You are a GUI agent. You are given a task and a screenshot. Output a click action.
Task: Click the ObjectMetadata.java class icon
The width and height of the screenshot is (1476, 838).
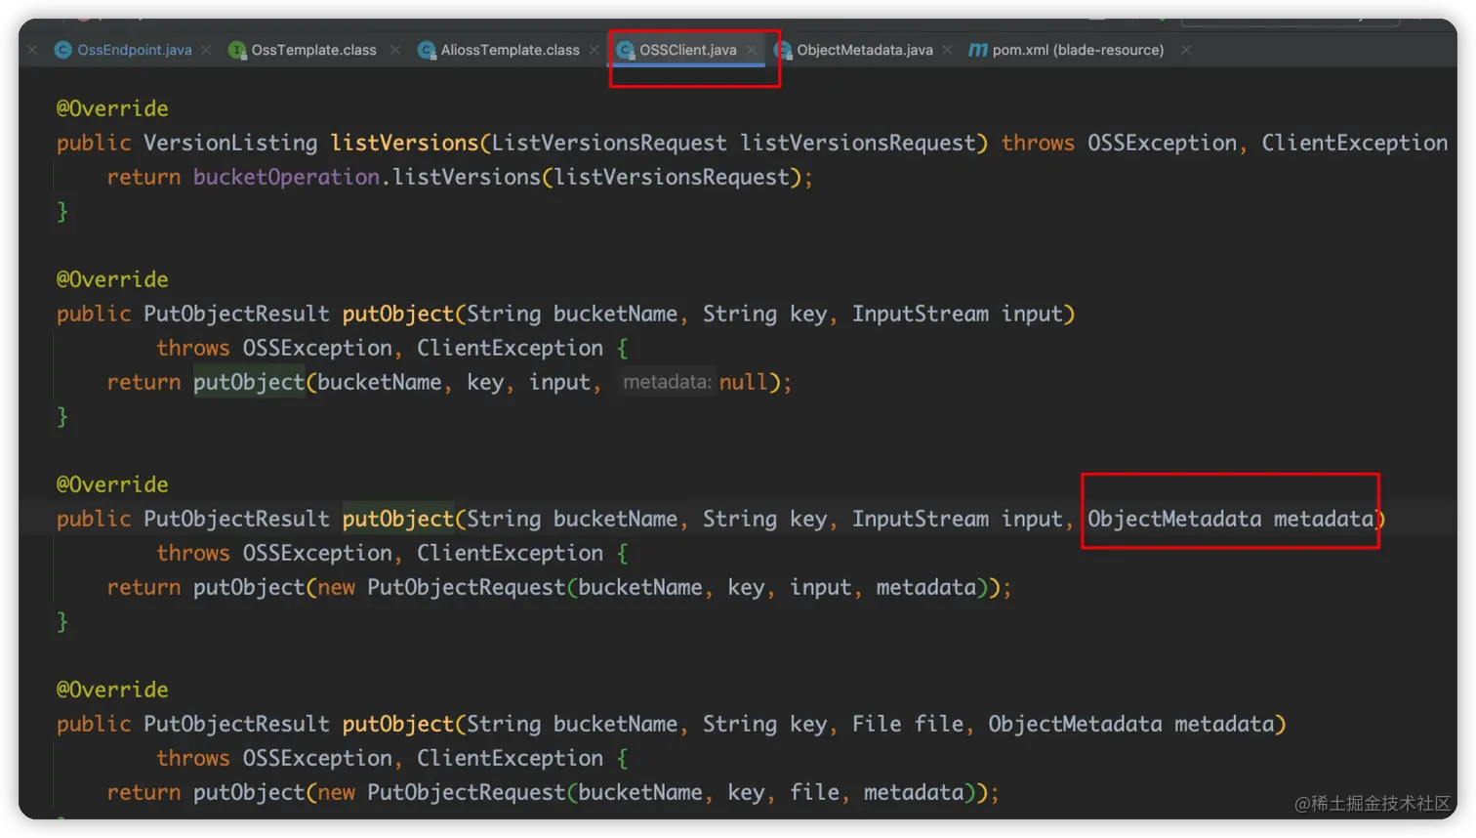click(783, 50)
